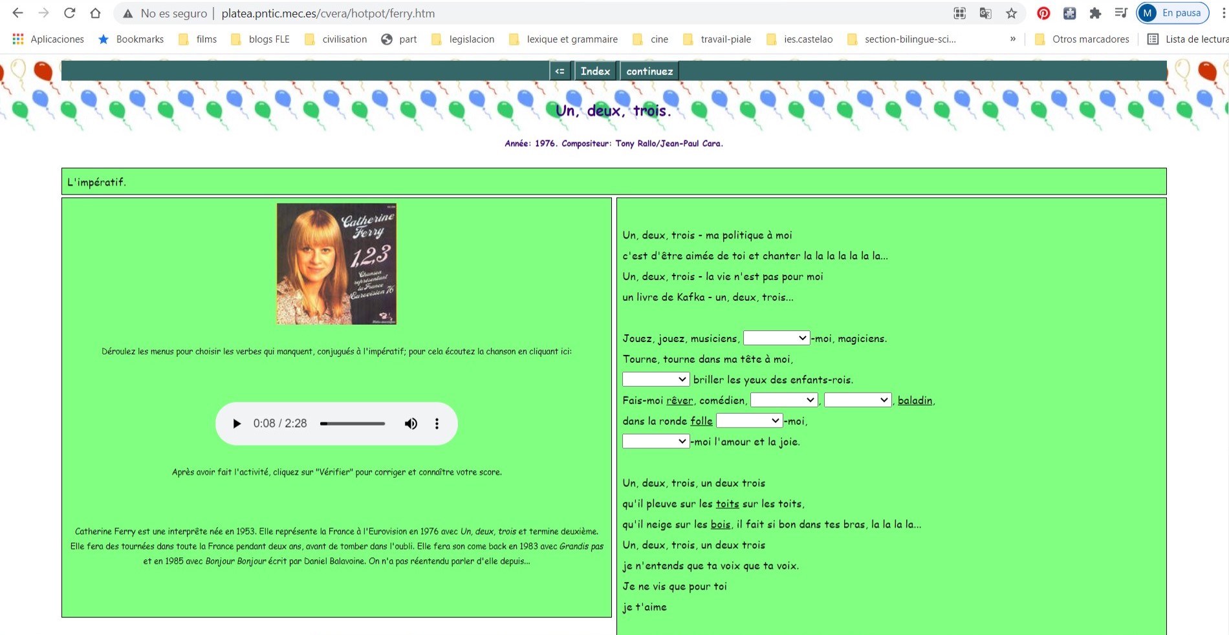
Task: Open the dropdown before "-moi l'amour et la joie"
Action: click(x=655, y=442)
